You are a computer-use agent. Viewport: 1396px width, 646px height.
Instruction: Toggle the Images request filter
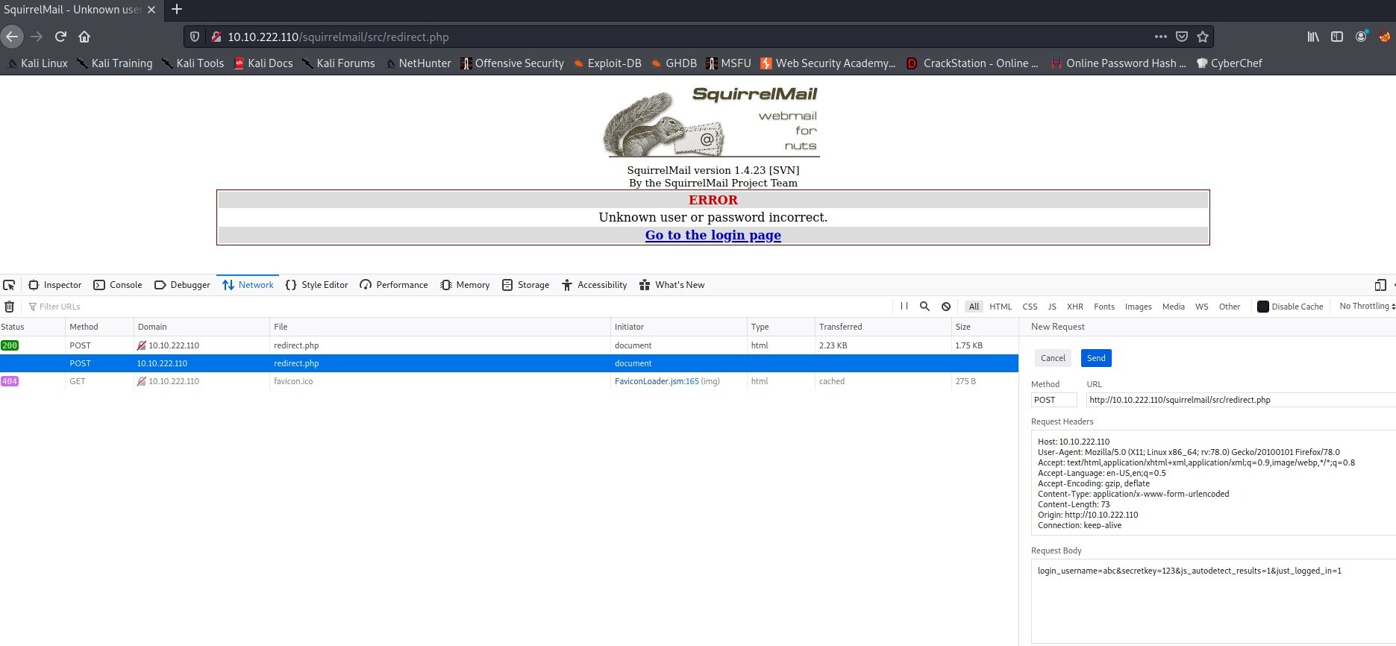(x=1138, y=307)
